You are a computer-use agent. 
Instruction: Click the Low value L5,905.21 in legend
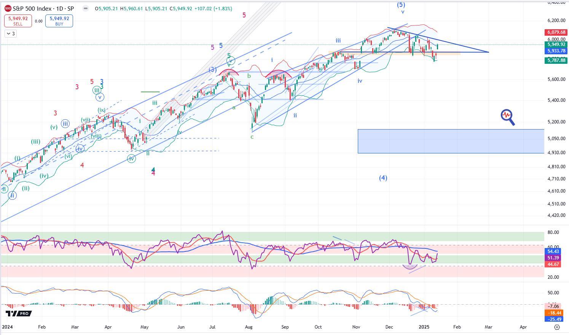point(156,8)
